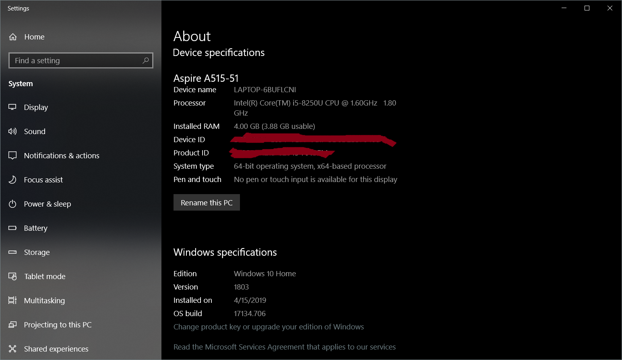
Task: Click the Notifications & actions icon
Action: [x=12, y=155]
